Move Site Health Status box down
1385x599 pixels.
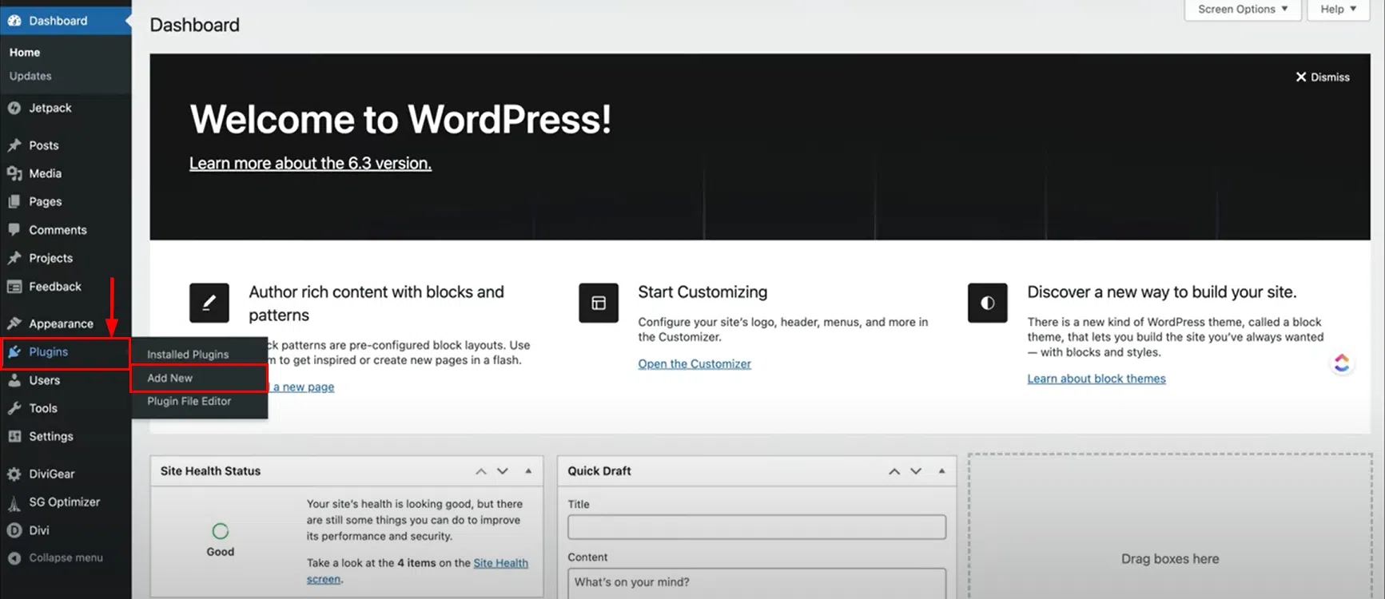(x=503, y=471)
